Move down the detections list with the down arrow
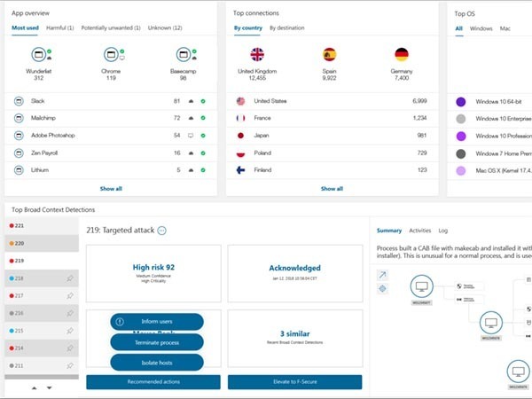The image size is (532, 399). pos(49,387)
